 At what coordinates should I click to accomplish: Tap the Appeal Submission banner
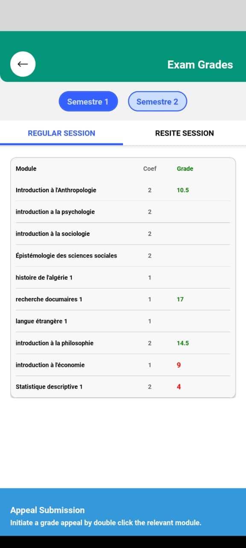click(x=123, y=512)
